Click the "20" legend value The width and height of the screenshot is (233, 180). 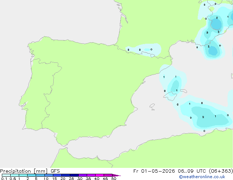pyautogui.click(x=63, y=179)
